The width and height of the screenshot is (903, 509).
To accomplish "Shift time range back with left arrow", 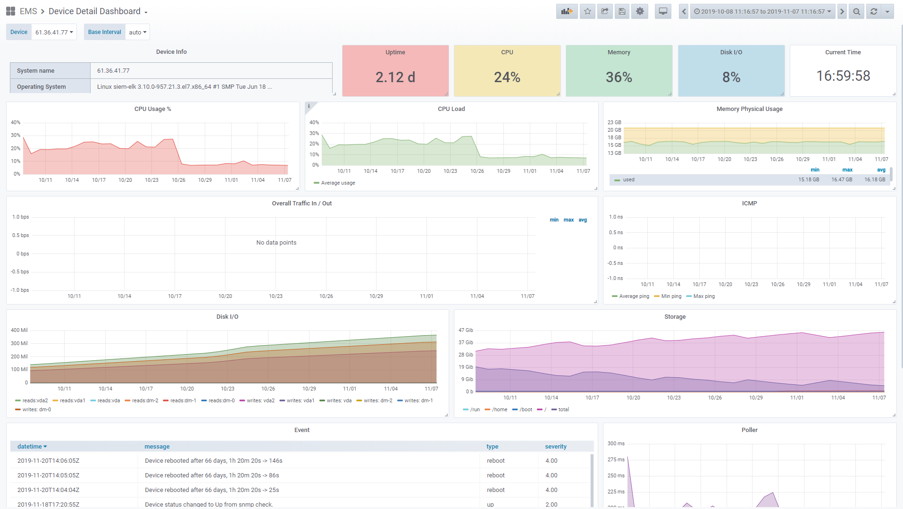I will pos(684,11).
